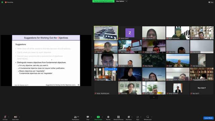Screen dimensions: 215x121
Task: Click the blue Leave Room button
Action: tap(208, 118)
